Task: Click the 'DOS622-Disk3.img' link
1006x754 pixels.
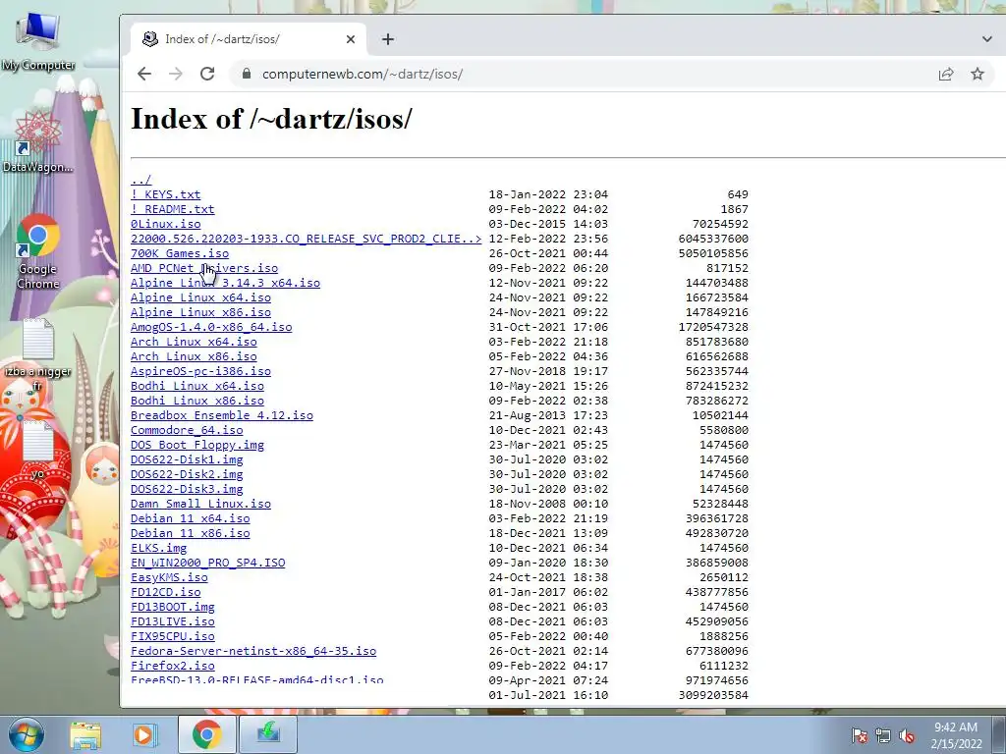Action: coord(187,489)
